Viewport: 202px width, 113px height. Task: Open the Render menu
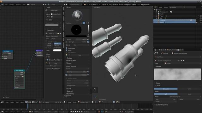click(12, 5)
